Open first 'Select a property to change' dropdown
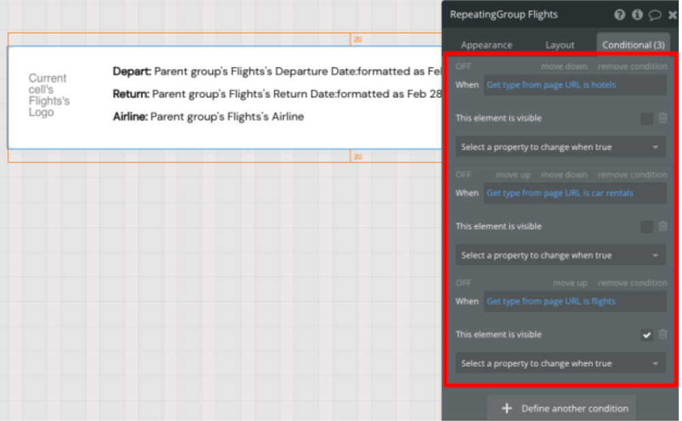The width and height of the screenshot is (682, 421). click(x=559, y=147)
